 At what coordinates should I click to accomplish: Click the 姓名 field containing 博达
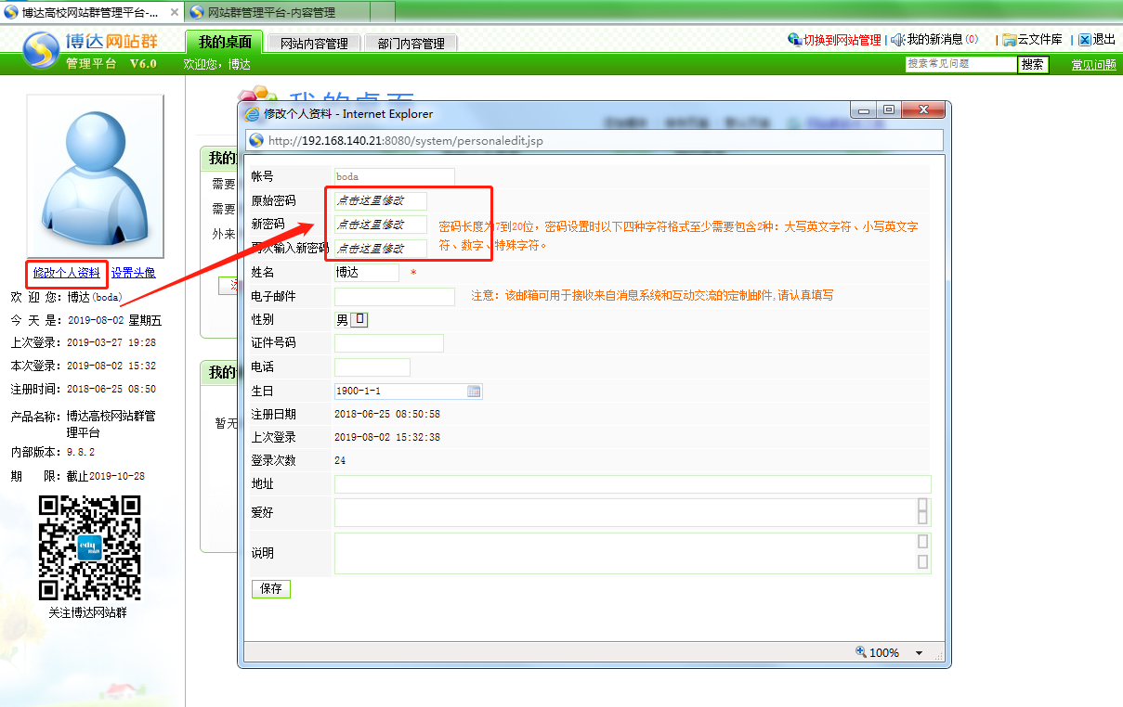point(367,273)
